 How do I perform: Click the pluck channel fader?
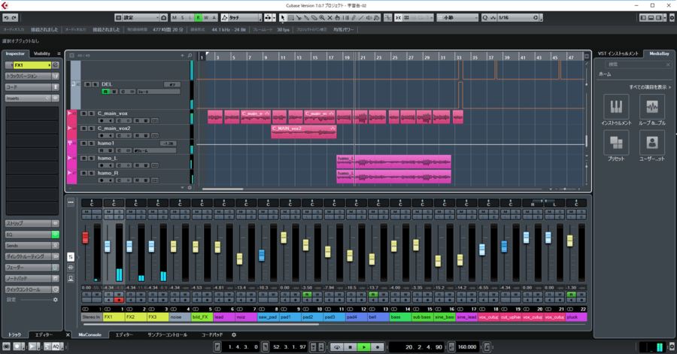(570, 241)
